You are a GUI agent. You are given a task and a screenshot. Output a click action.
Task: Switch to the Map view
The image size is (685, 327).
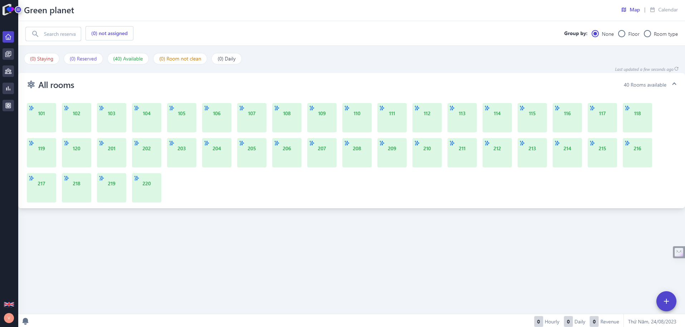point(631,10)
